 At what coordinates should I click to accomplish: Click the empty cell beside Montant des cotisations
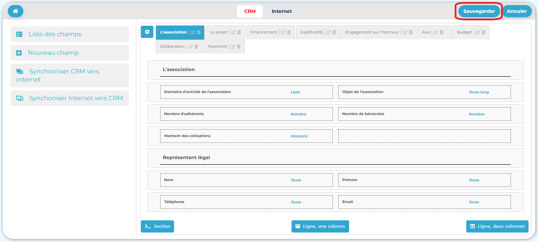coord(424,136)
